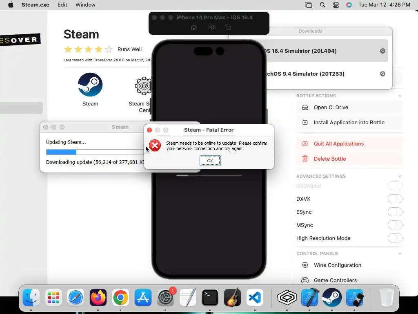Select the iOS 16.4 Simulator download row
418x314 pixels.
point(325,51)
